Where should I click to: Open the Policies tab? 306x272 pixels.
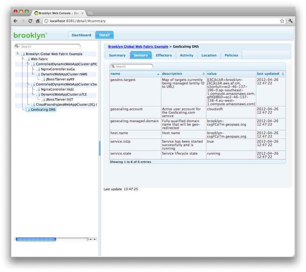coord(231,55)
